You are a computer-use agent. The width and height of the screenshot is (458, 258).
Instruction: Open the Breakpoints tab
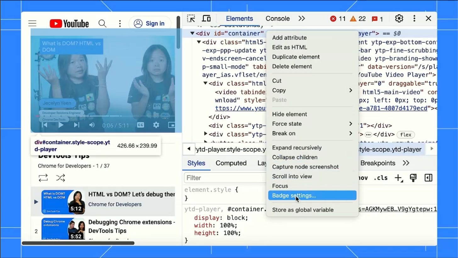(x=377, y=163)
